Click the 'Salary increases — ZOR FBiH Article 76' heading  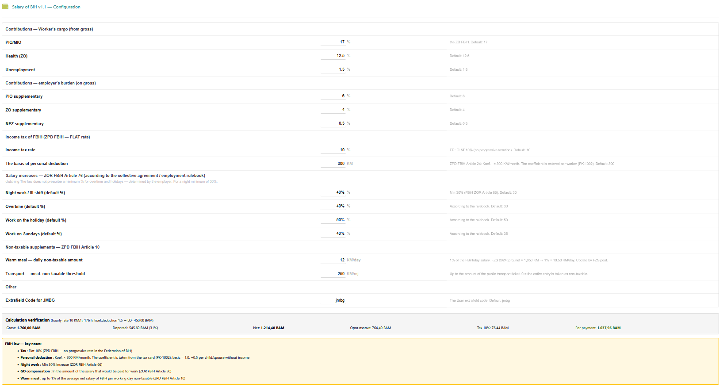tap(105, 176)
